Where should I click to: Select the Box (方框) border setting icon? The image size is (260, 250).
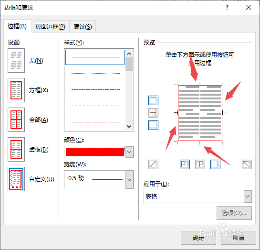tap(16, 90)
